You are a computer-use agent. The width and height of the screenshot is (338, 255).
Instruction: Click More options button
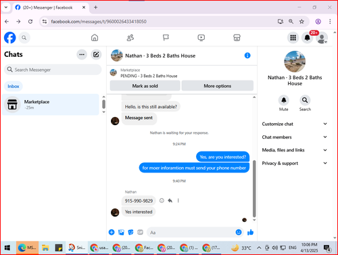[x=218, y=86]
